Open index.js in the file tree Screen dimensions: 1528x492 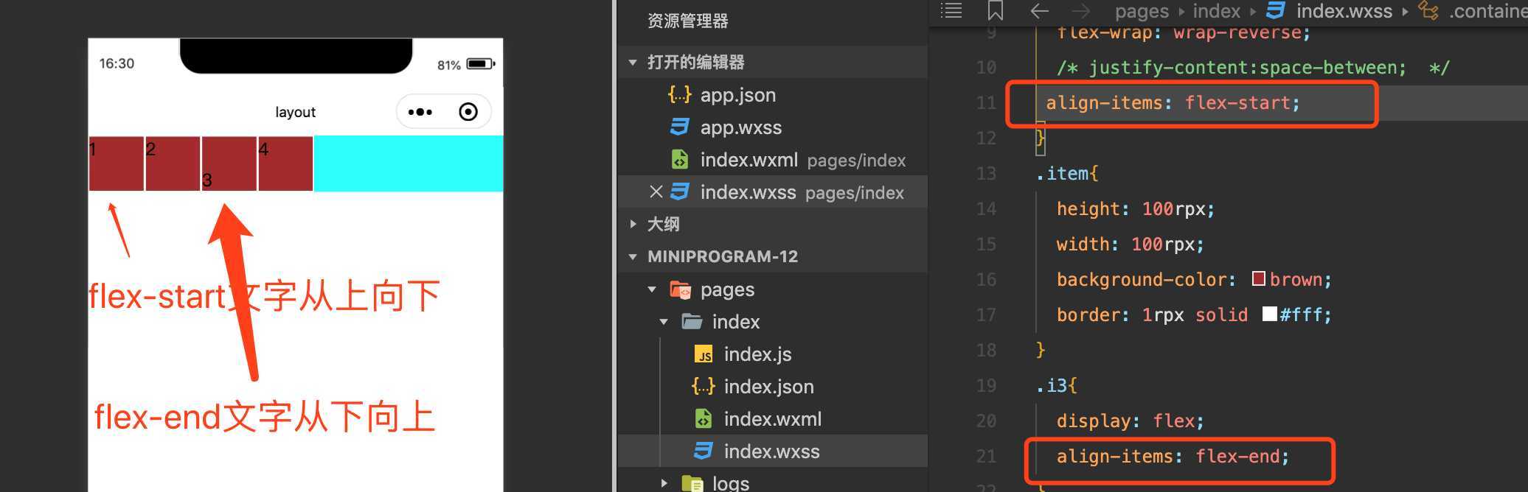point(772,354)
